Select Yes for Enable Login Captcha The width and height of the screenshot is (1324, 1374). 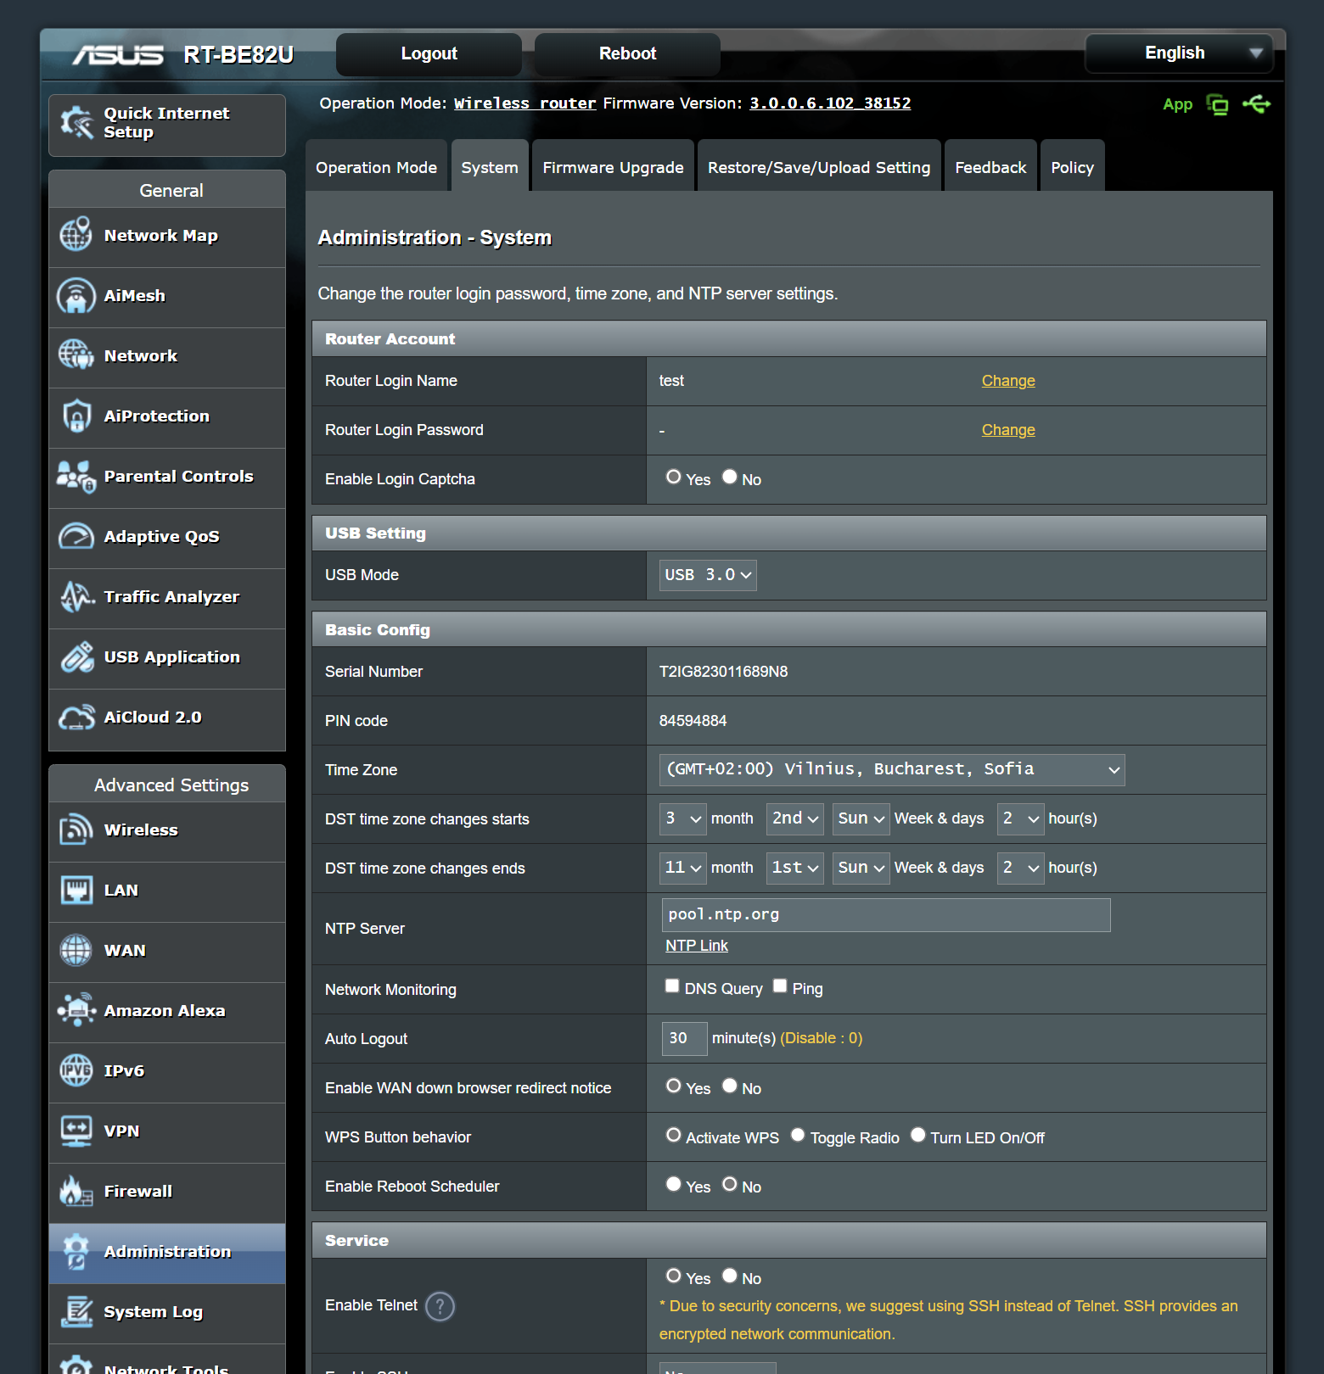(x=674, y=477)
